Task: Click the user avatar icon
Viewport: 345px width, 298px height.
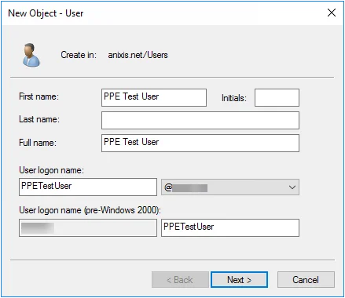Action: (31, 55)
